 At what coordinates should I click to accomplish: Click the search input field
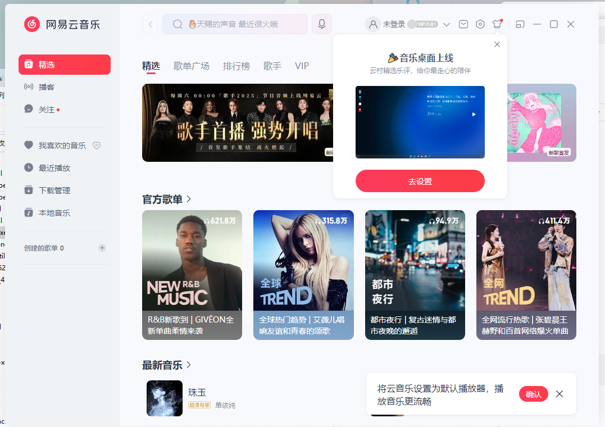coord(235,24)
